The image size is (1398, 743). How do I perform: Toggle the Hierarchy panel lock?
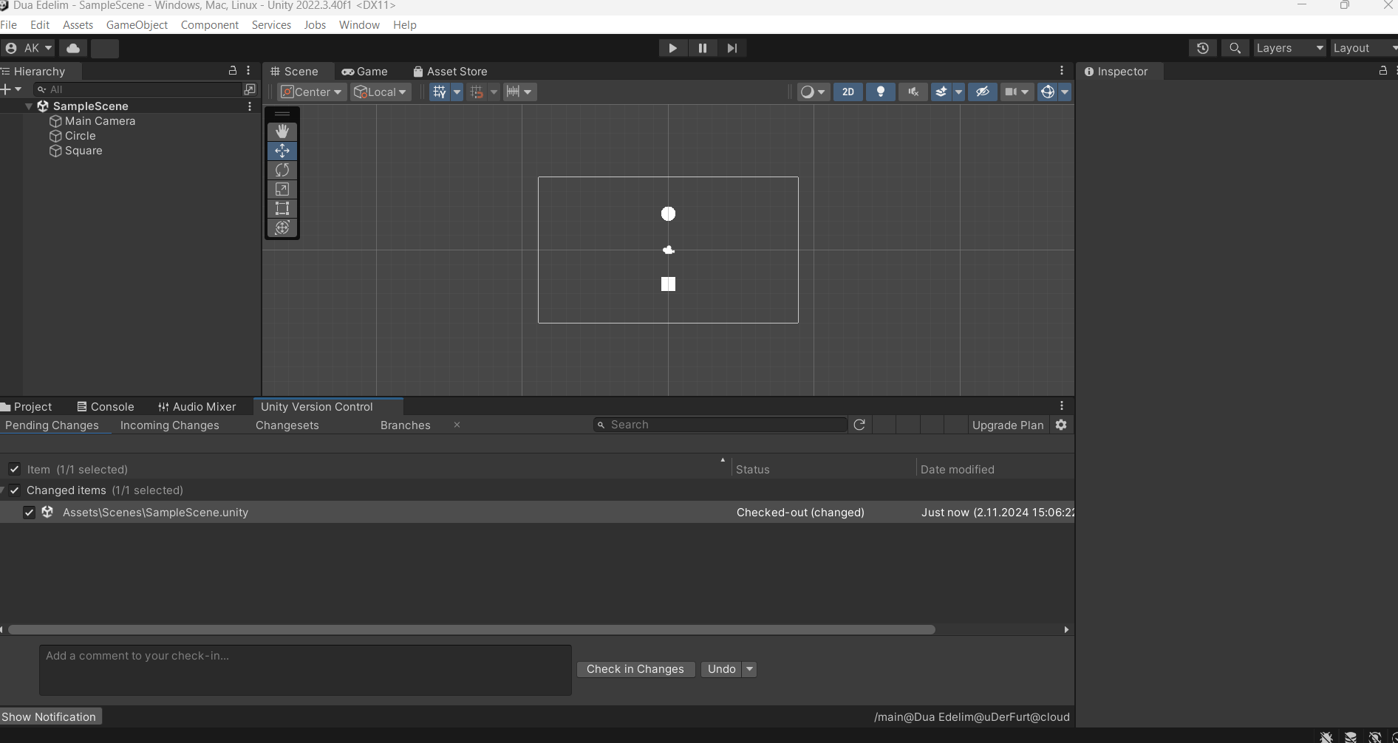(x=233, y=71)
